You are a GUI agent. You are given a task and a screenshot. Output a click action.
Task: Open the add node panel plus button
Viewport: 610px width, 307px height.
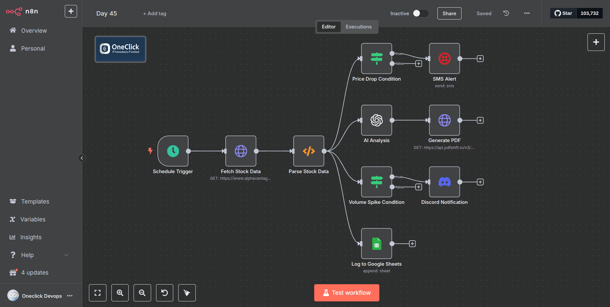pyautogui.click(x=596, y=42)
